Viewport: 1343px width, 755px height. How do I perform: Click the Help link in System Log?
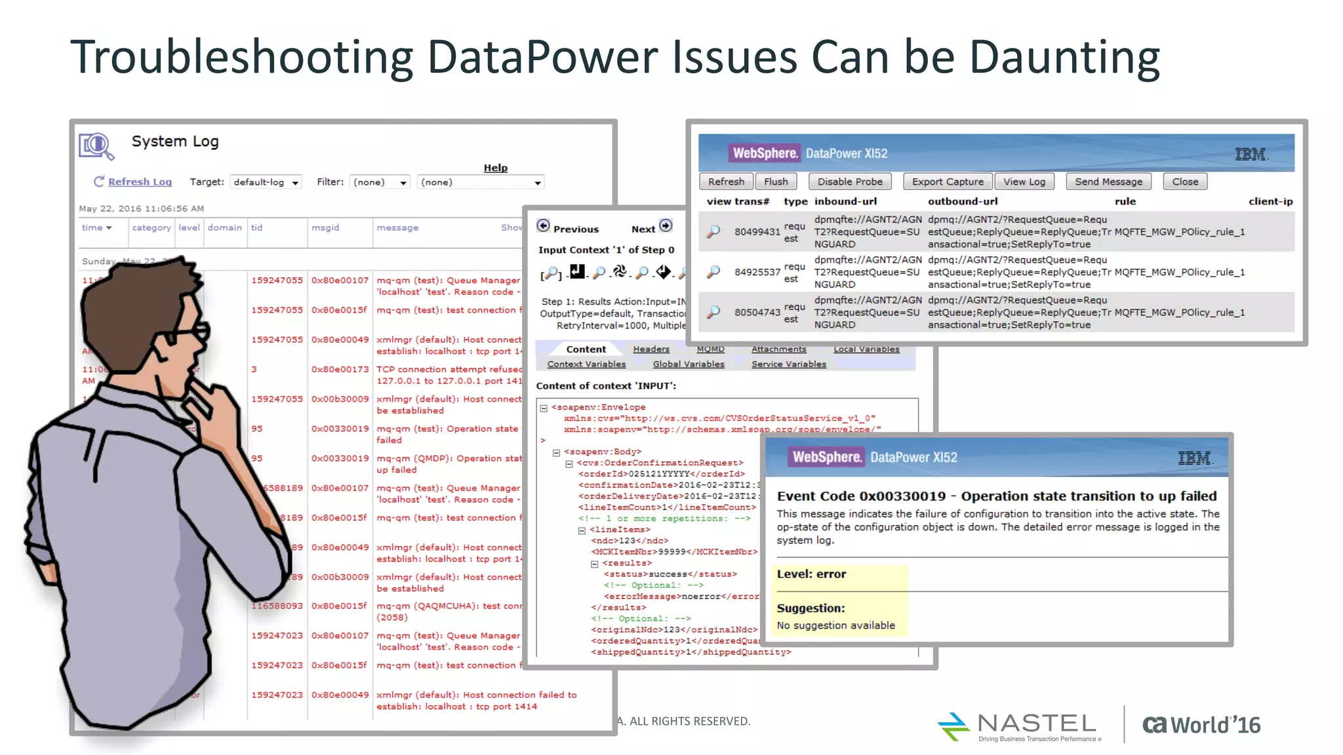496,168
